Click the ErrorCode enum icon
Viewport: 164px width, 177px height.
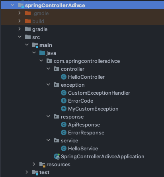(x=64, y=101)
